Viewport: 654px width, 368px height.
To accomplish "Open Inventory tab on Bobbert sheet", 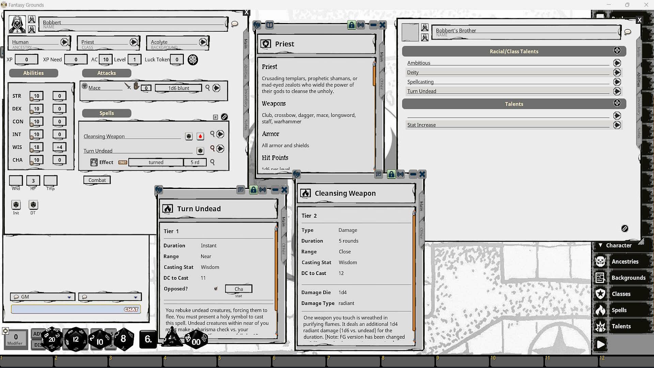I will click(246, 98).
